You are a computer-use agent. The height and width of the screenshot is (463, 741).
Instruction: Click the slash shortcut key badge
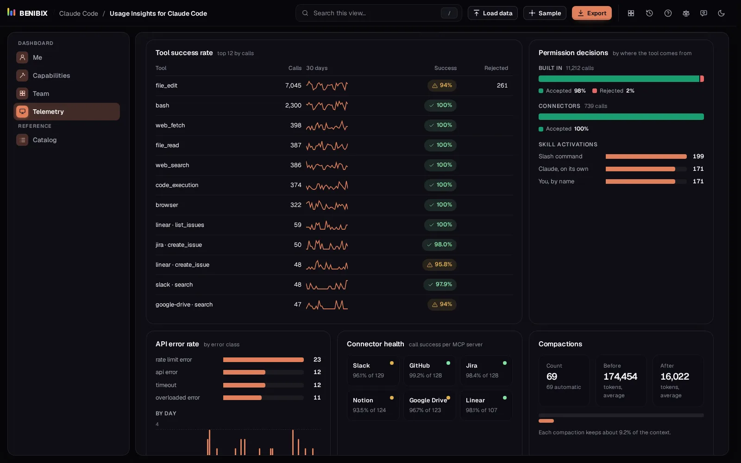point(449,13)
